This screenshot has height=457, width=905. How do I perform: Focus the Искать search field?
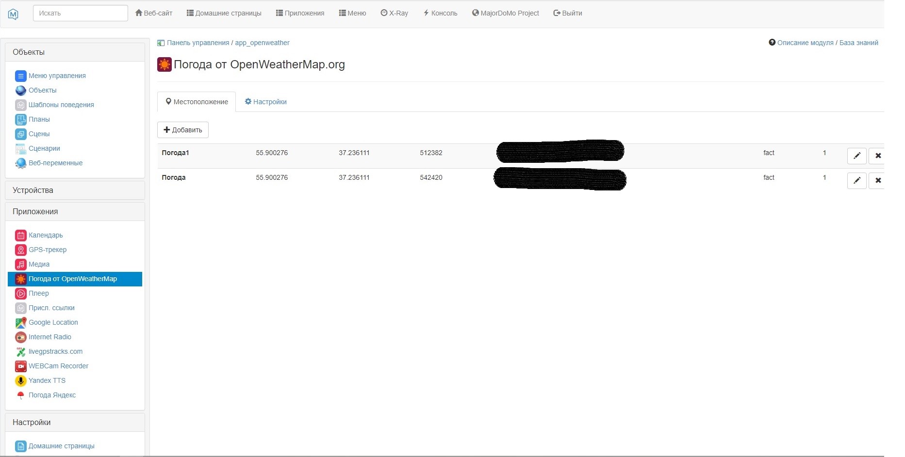tap(81, 13)
